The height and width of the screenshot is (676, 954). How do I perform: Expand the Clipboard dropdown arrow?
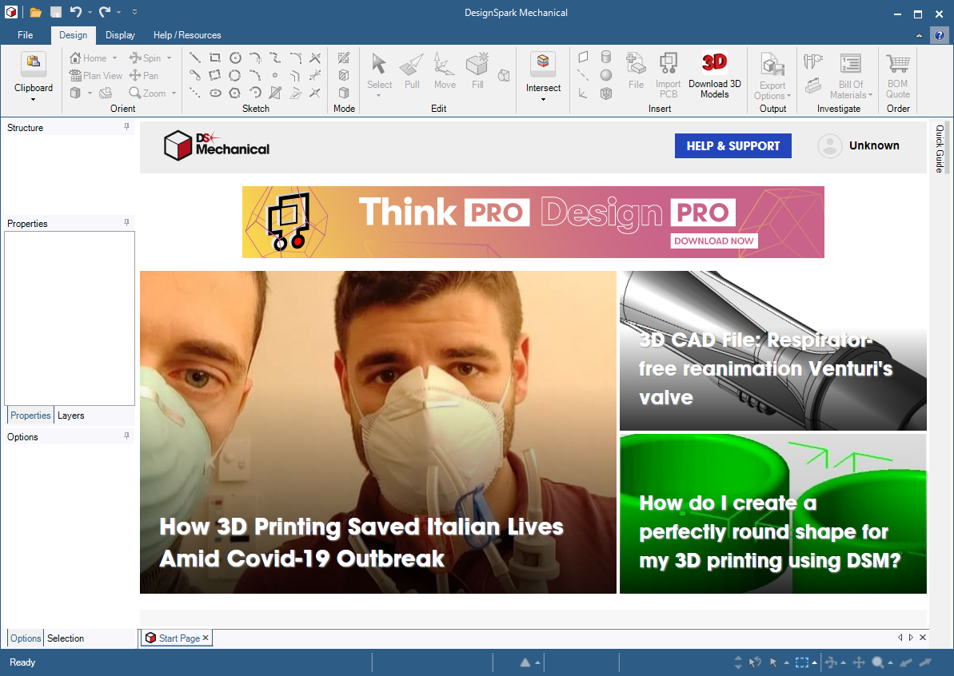point(34,100)
